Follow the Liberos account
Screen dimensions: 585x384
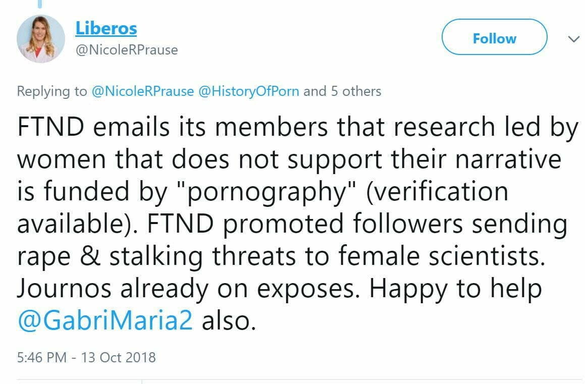coord(494,39)
